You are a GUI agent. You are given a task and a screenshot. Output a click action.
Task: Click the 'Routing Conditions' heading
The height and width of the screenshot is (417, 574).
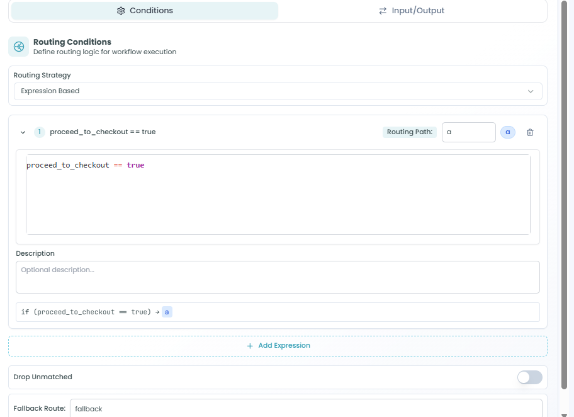pyautogui.click(x=72, y=42)
